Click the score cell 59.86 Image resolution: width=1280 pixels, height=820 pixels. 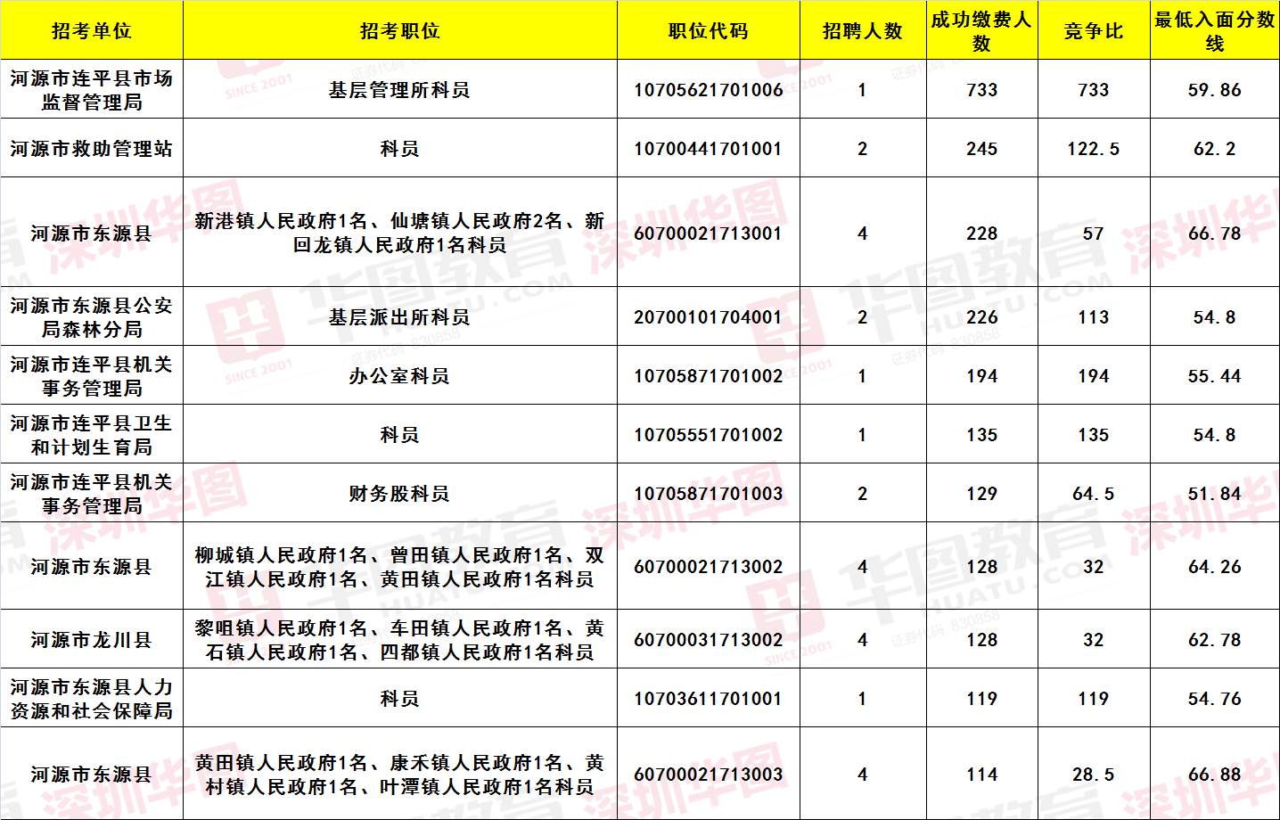[x=1215, y=89]
